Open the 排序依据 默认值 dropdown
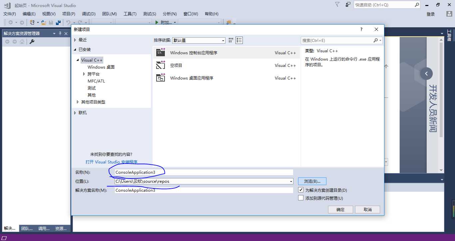This screenshot has height=241, width=455. (199, 40)
